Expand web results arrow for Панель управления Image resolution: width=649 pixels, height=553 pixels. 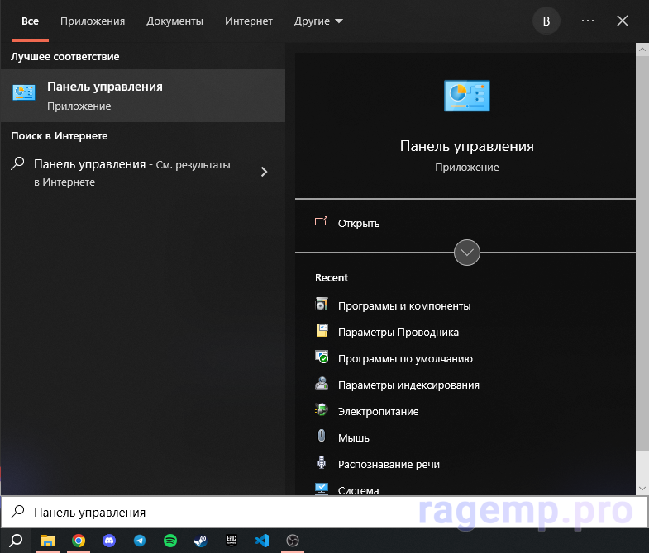pos(264,172)
